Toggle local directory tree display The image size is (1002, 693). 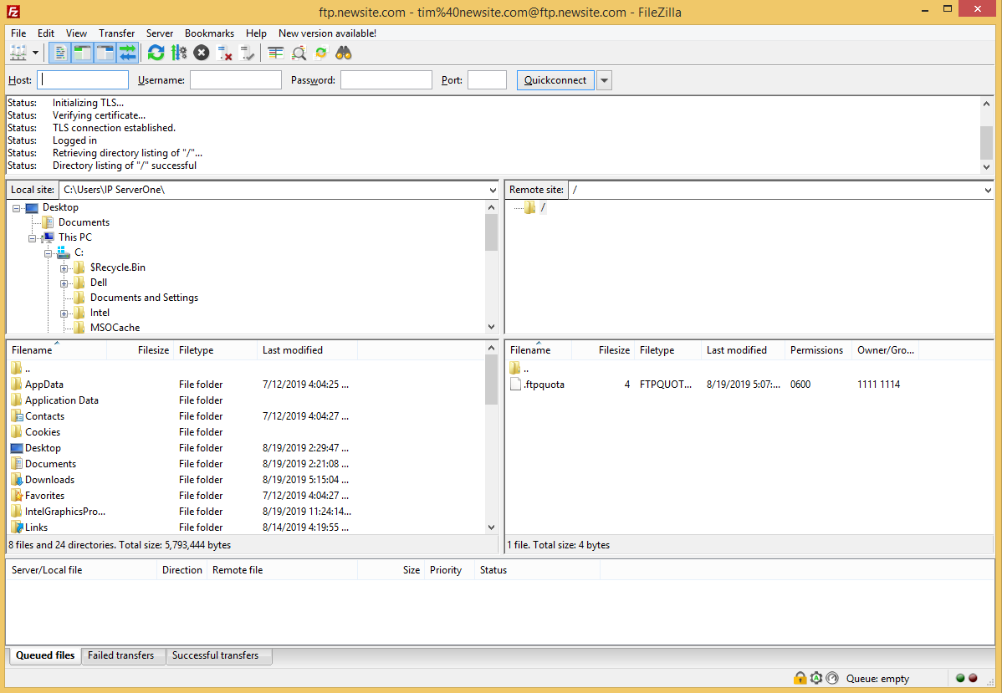tap(82, 53)
